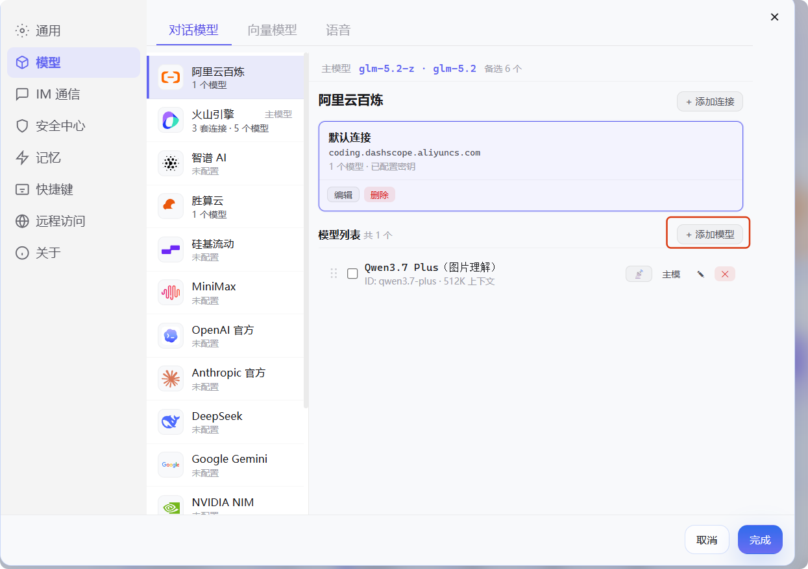
Task: Switch to the 向量模型 tab
Action: click(x=272, y=30)
